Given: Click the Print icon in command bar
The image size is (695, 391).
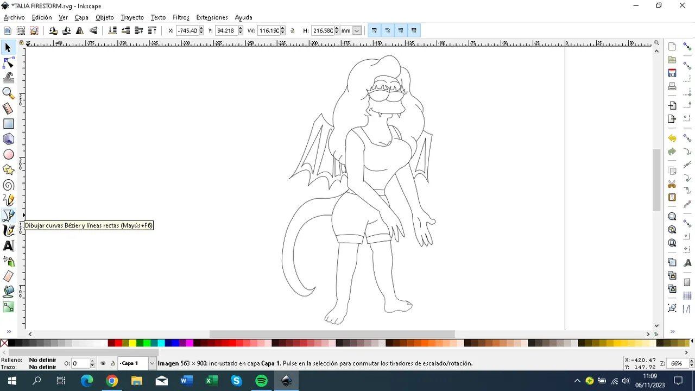Looking at the screenshot, I should [672, 86].
